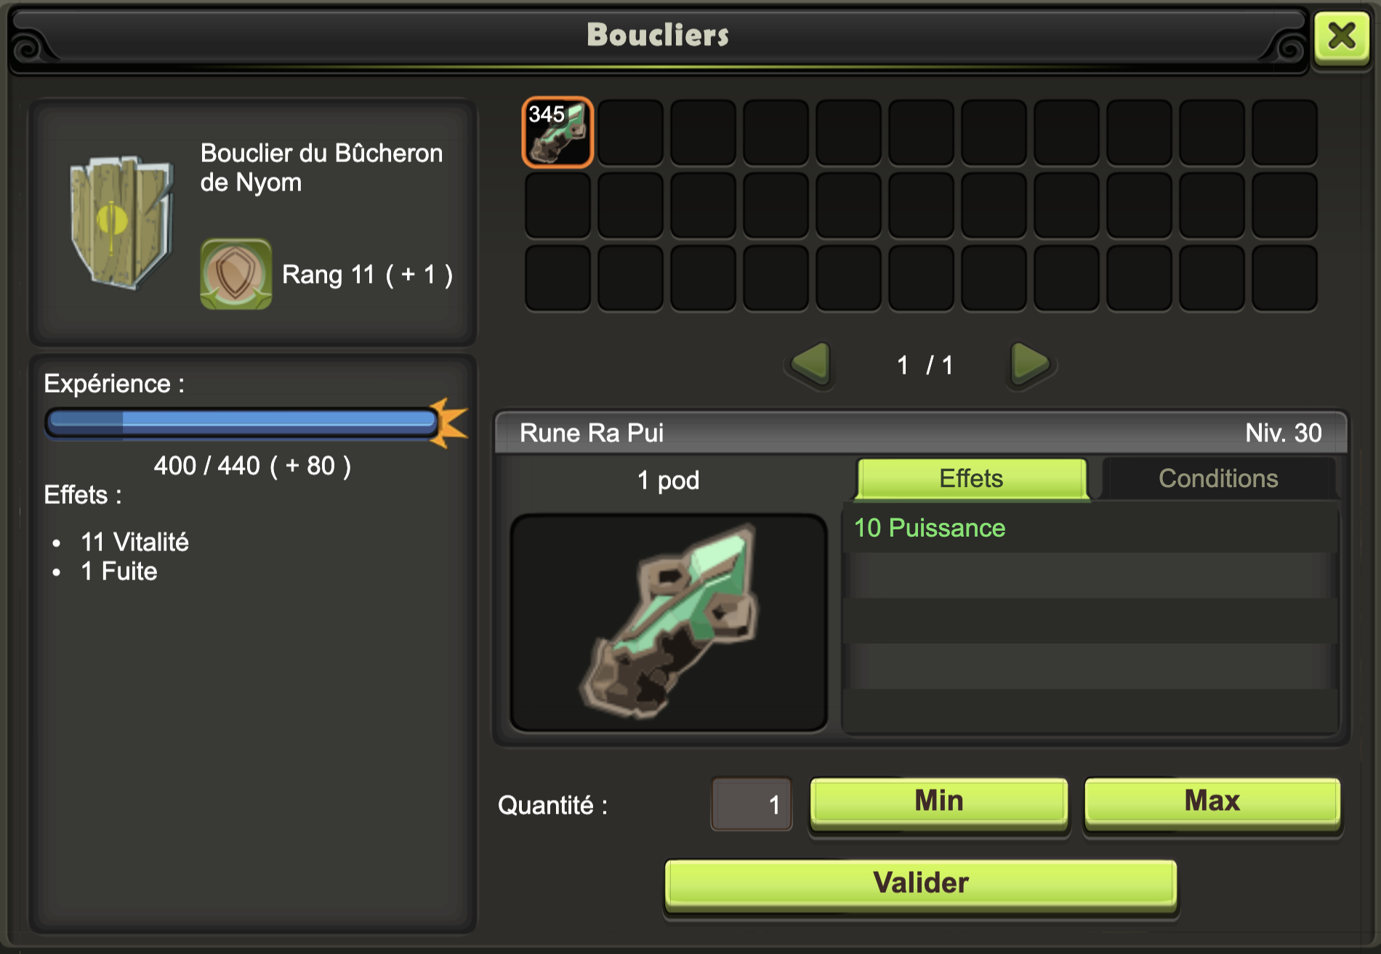Select the empty slot next to the rune

(630, 132)
